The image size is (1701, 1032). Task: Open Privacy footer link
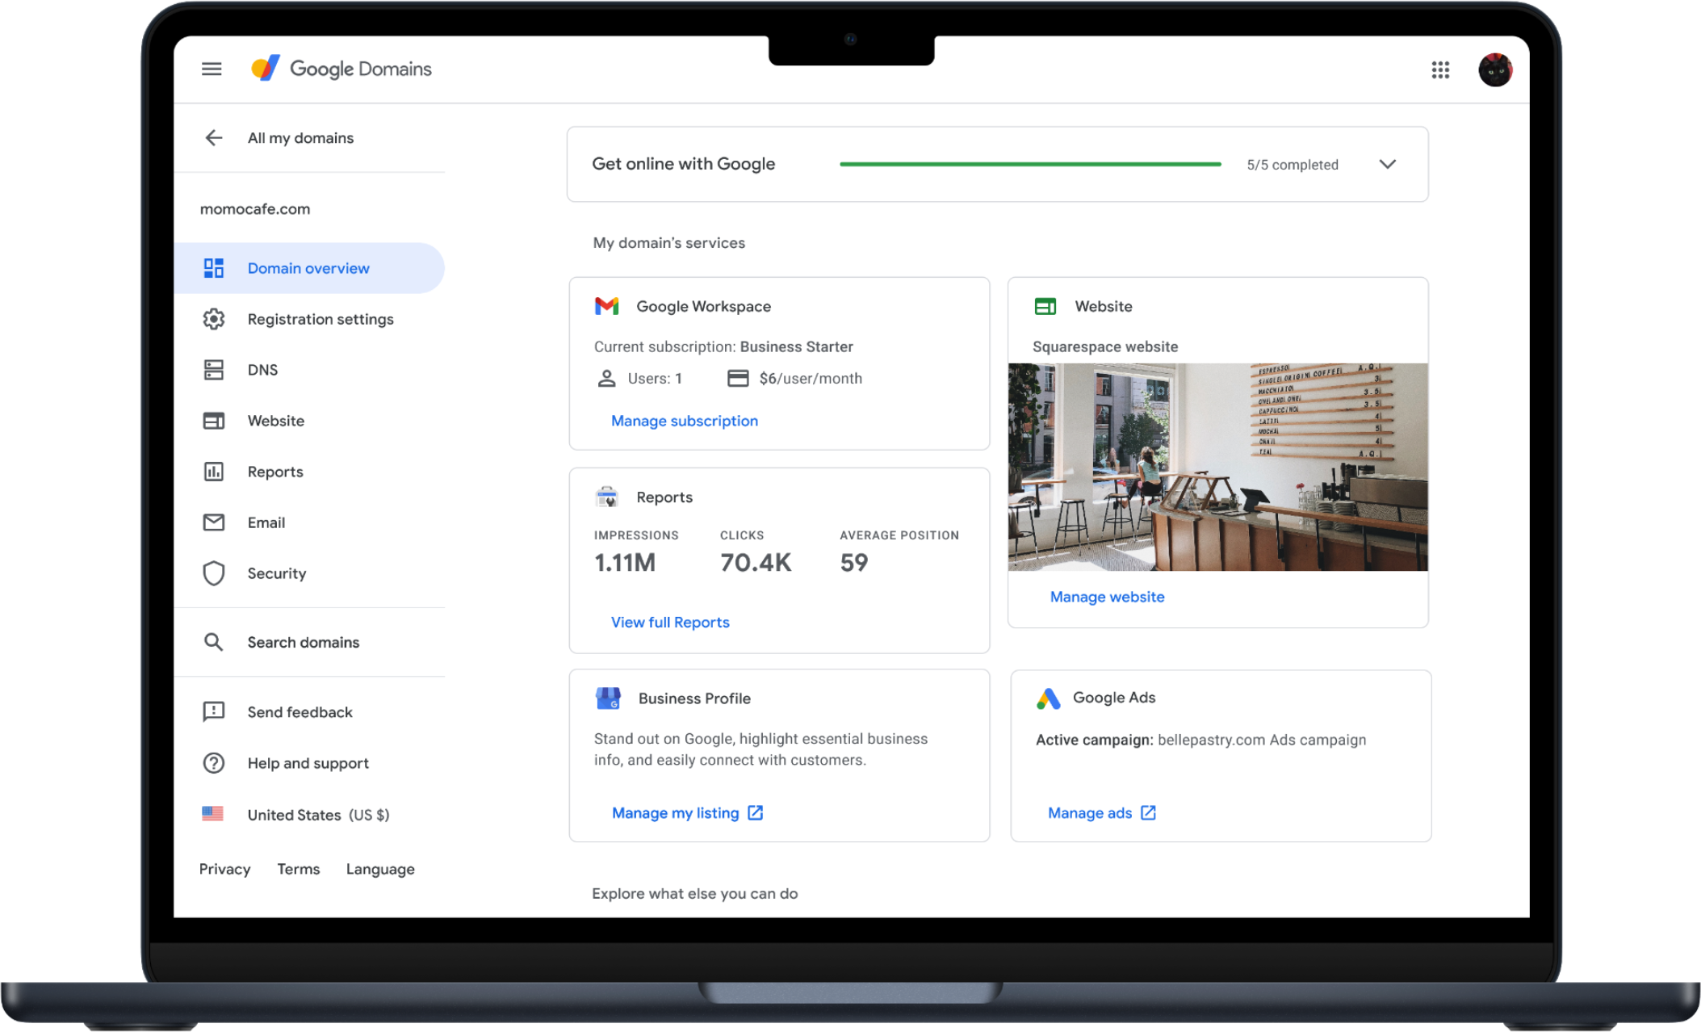(224, 869)
